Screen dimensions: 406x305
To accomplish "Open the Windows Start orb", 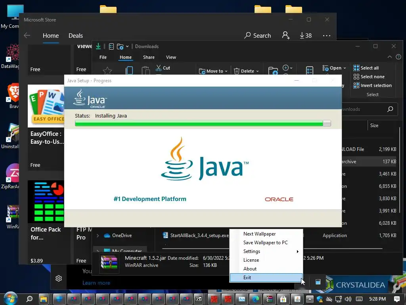I will tap(10, 299).
